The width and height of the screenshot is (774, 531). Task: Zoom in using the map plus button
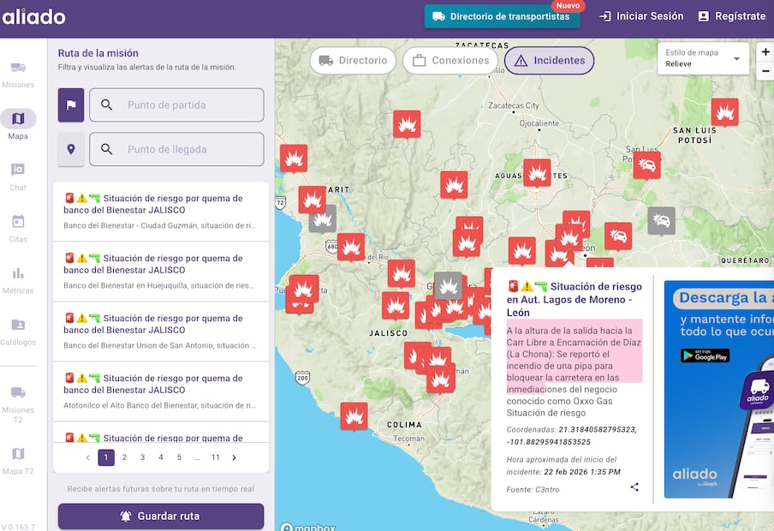[x=765, y=53]
